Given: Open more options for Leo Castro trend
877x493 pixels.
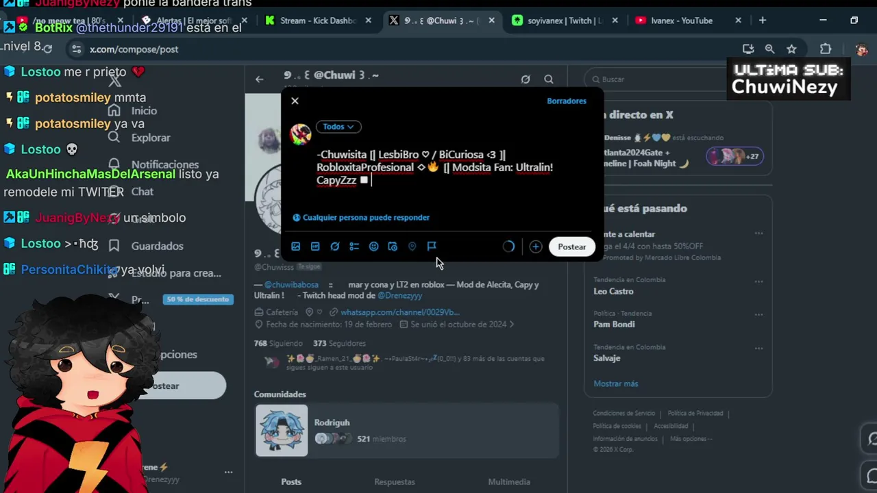Looking at the screenshot, I should tap(758, 281).
